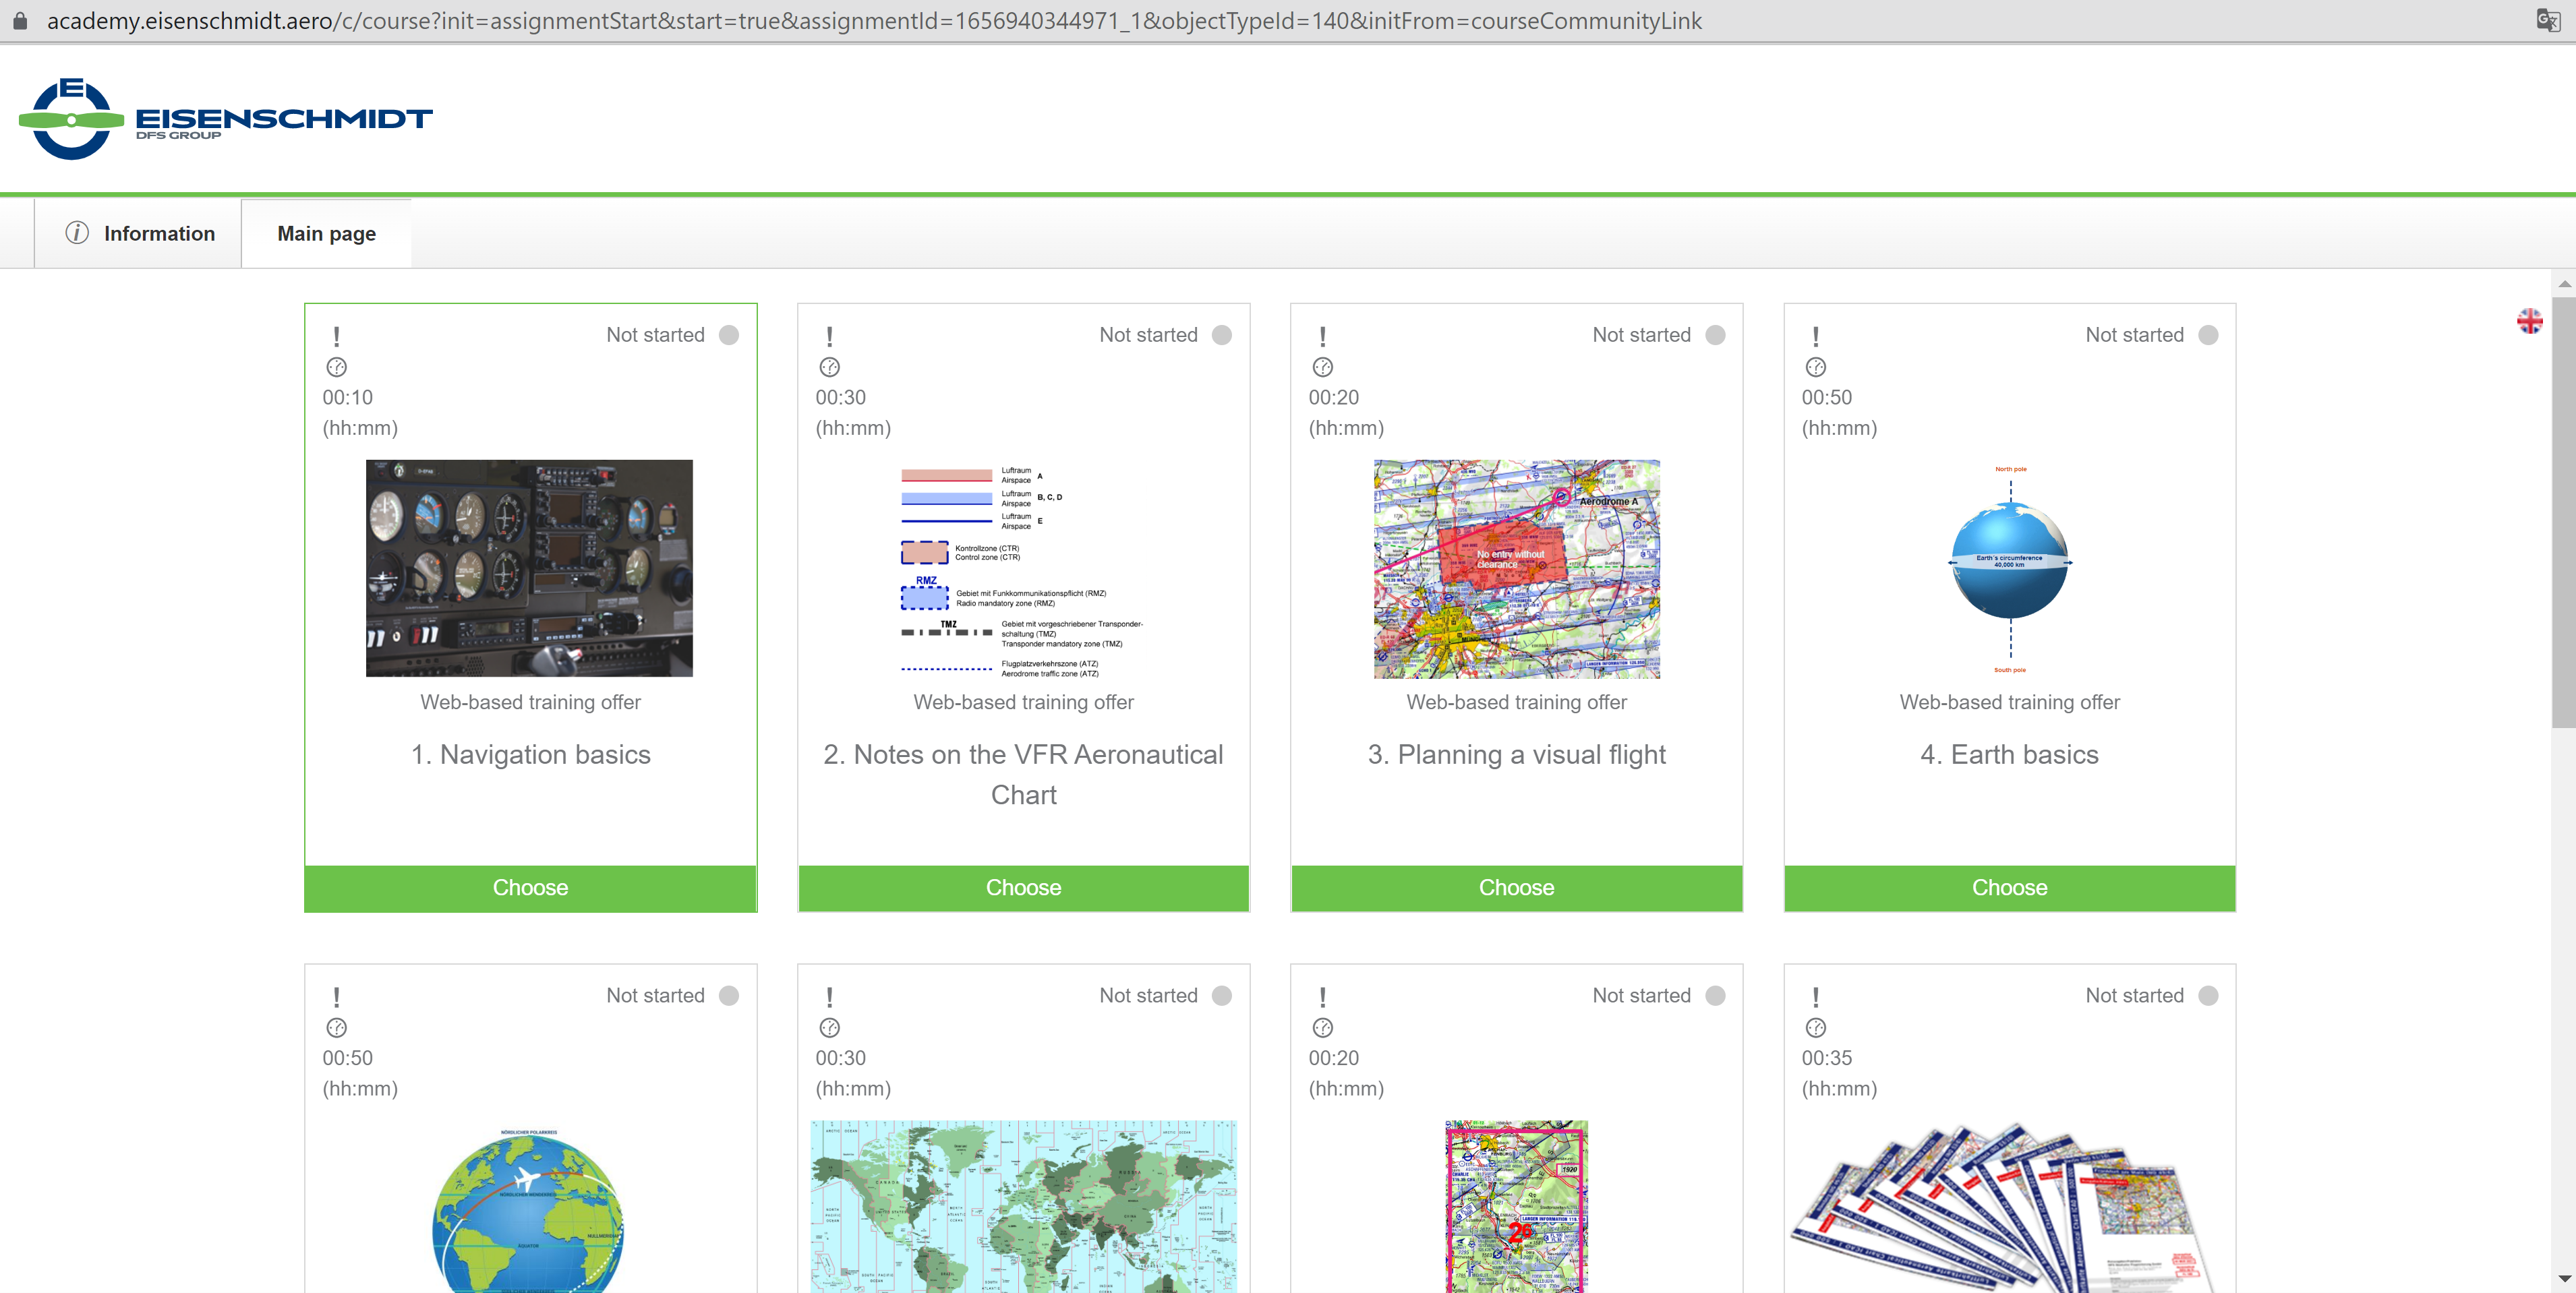Choose the Earth basics course
The width and height of the screenshot is (2576, 1293).
(x=2009, y=888)
